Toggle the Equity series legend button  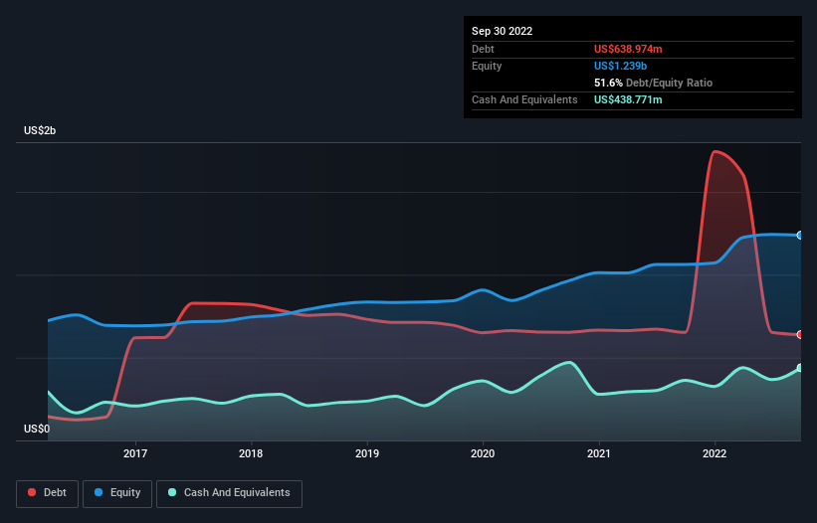tap(117, 493)
